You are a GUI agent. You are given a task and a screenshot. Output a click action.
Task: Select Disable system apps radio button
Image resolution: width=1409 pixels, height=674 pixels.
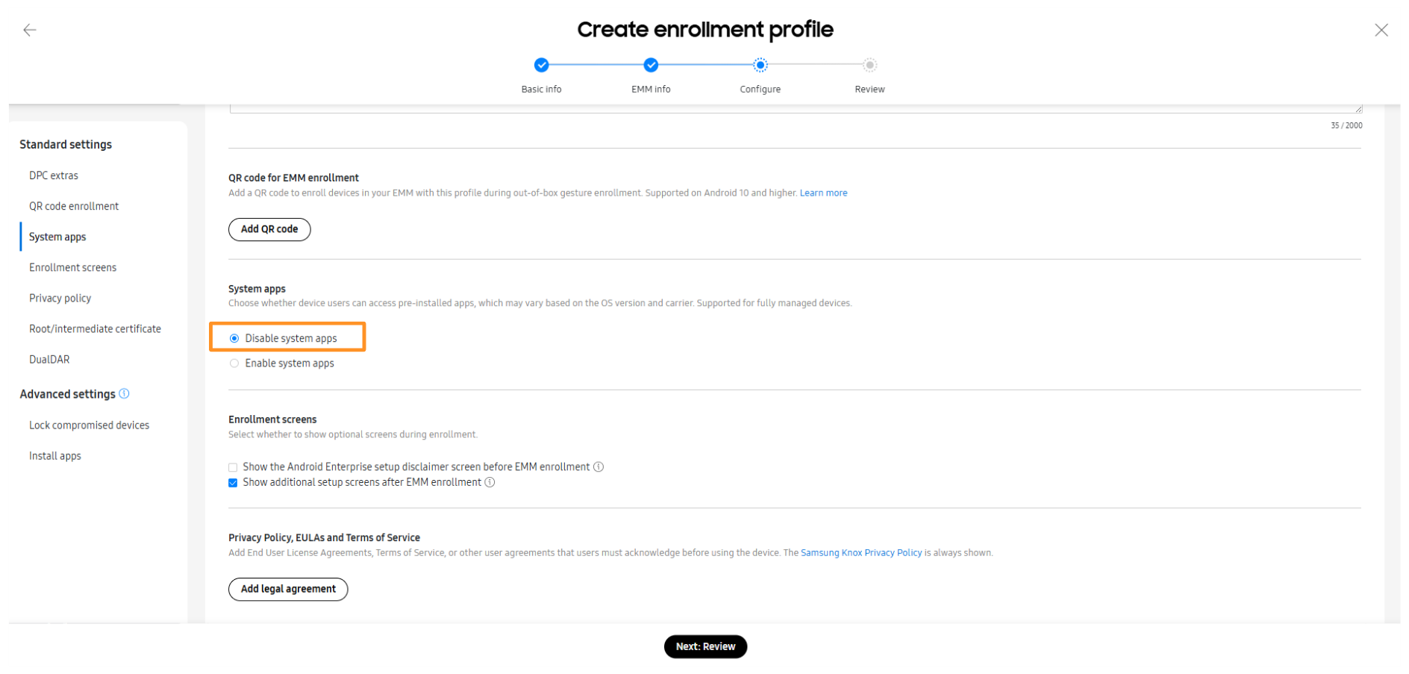pyautogui.click(x=234, y=339)
